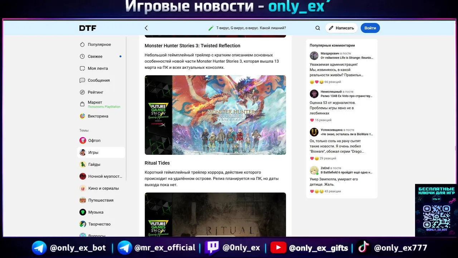Open Сообщения in the sidebar
Image resolution: width=458 pixels, height=258 pixels.
pyautogui.click(x=99, y=80)
